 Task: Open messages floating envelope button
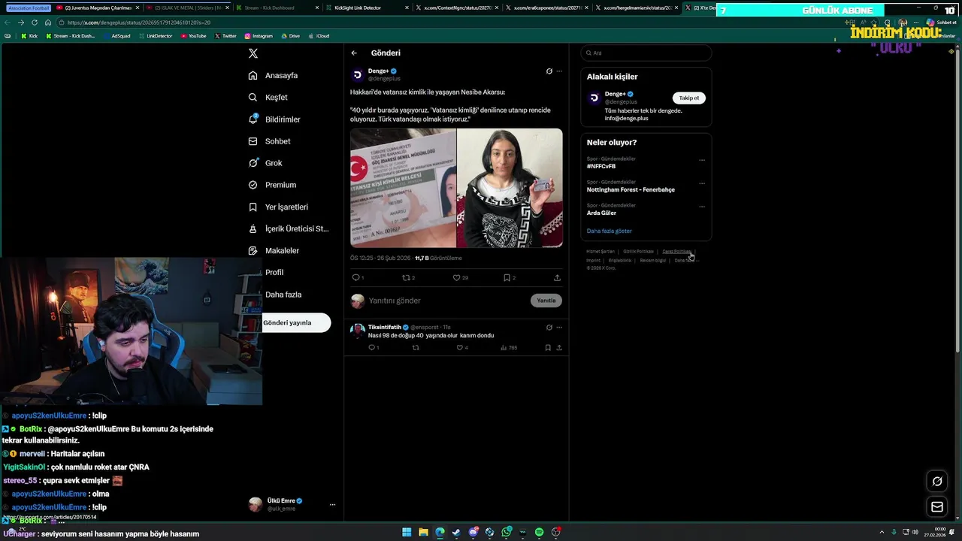coord(937,507)
